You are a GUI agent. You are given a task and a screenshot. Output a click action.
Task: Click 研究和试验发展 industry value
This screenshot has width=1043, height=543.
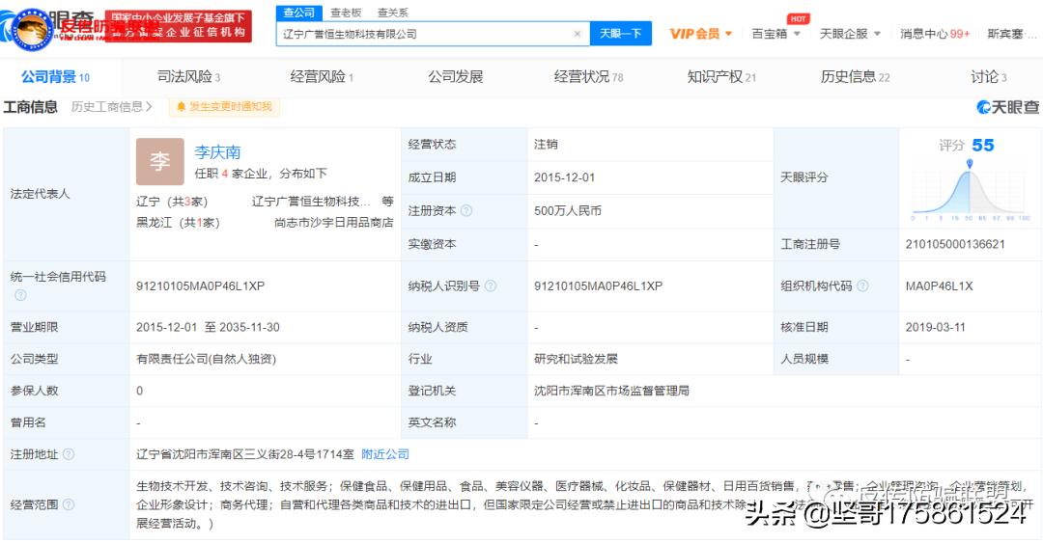click(576, 359)
